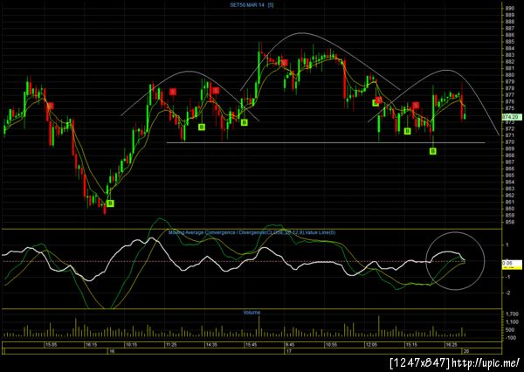The width and height of the screenshot is (524, 372).
Task: Select the 15:05 time label
Action: pos(52,345)
